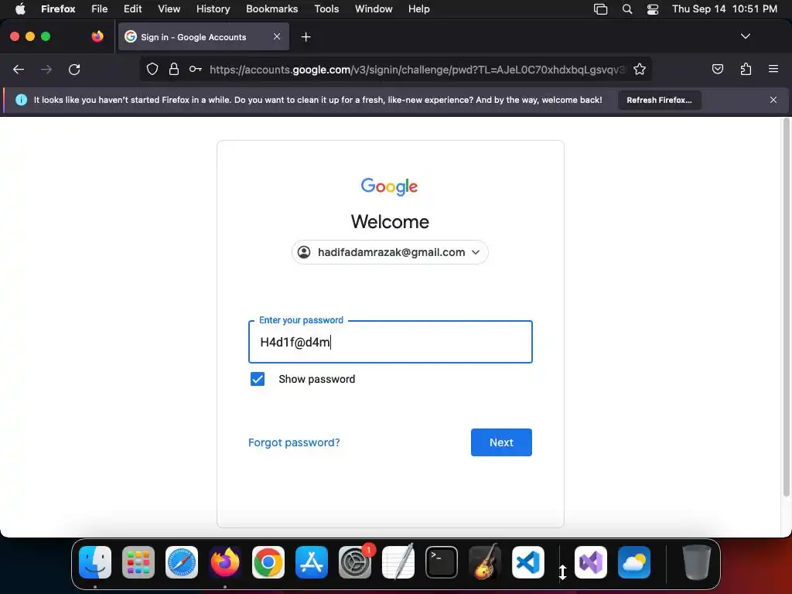
Task: Select the Sign in - Google Accounts tab
Action: pyautogui.click(x=203, y=36)
